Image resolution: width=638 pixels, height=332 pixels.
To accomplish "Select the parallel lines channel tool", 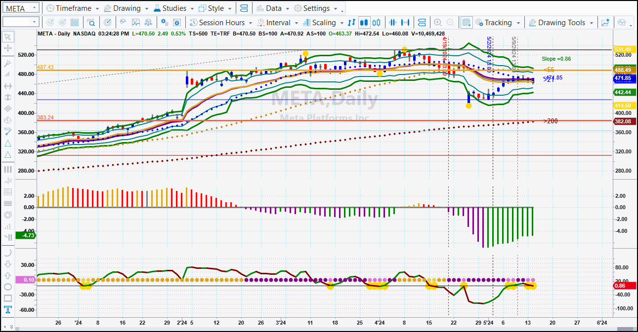I will tap(7, 109).
